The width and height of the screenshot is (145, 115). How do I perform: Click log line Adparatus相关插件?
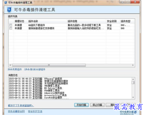coord(37,93)
